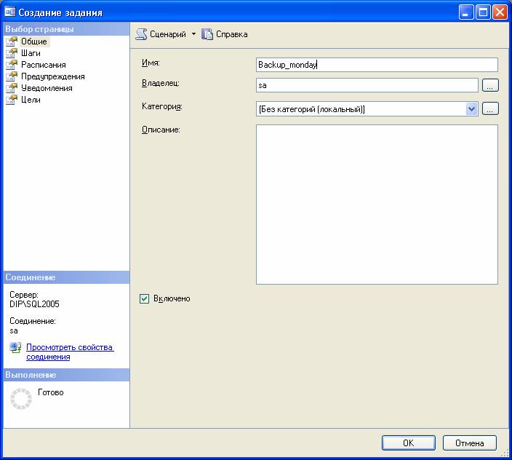Viewport: 512px width, 460px height.
Task: Click the Общие page icon
Action: tap(11, 41)
